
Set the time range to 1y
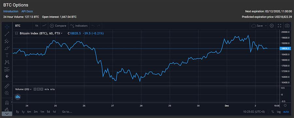[23, 112]
